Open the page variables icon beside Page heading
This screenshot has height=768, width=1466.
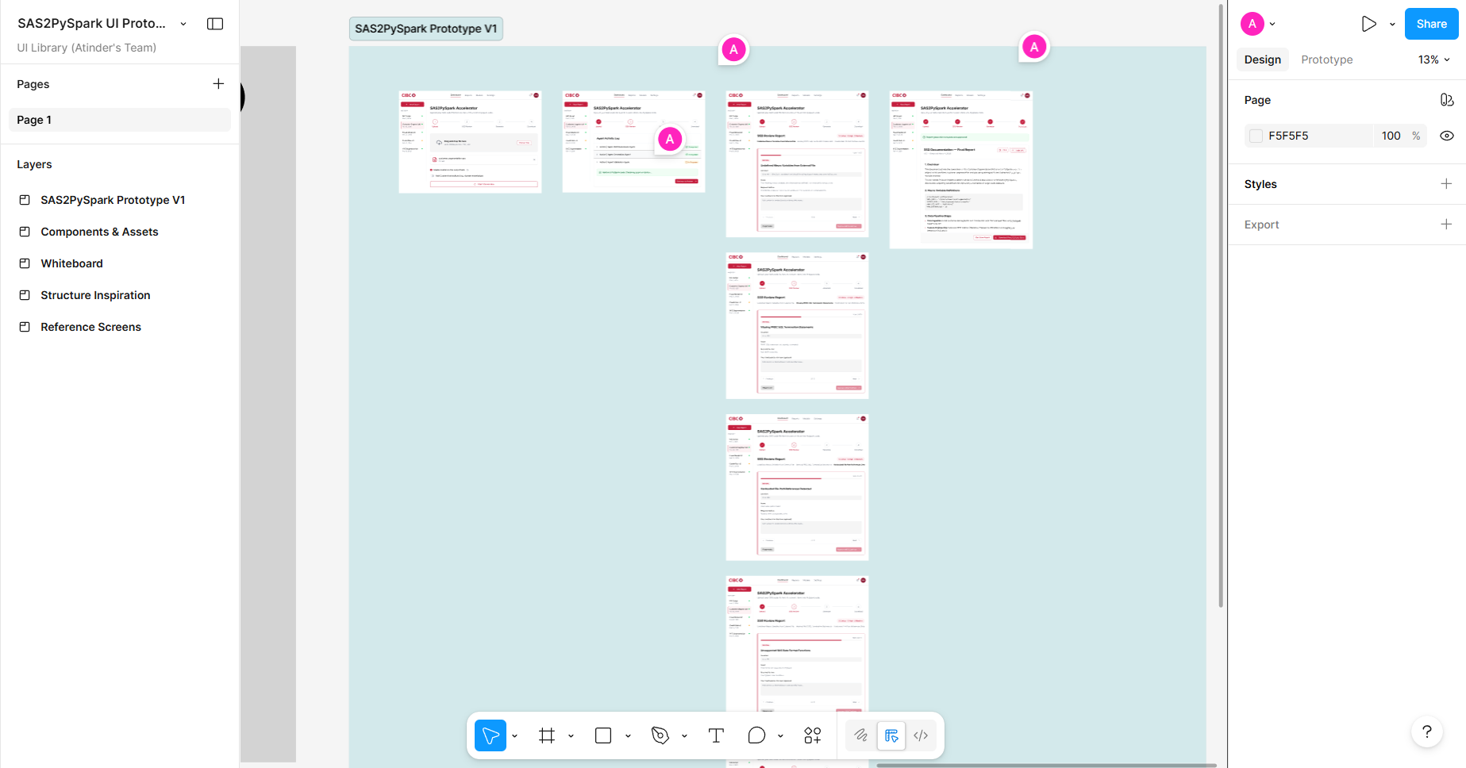(1446, 99)
